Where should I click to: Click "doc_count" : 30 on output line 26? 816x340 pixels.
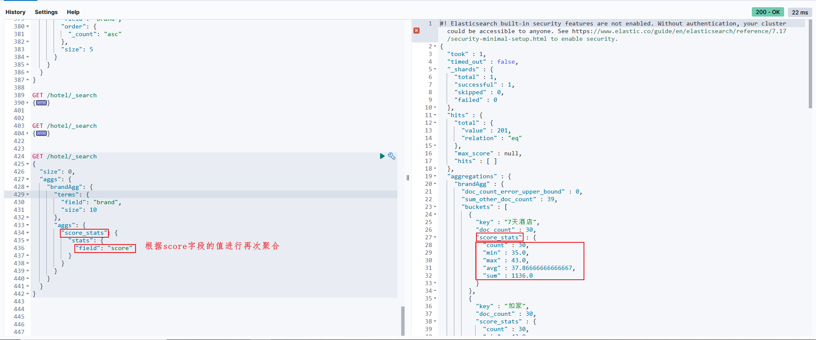pyautogui.click(x=506, y=230)
